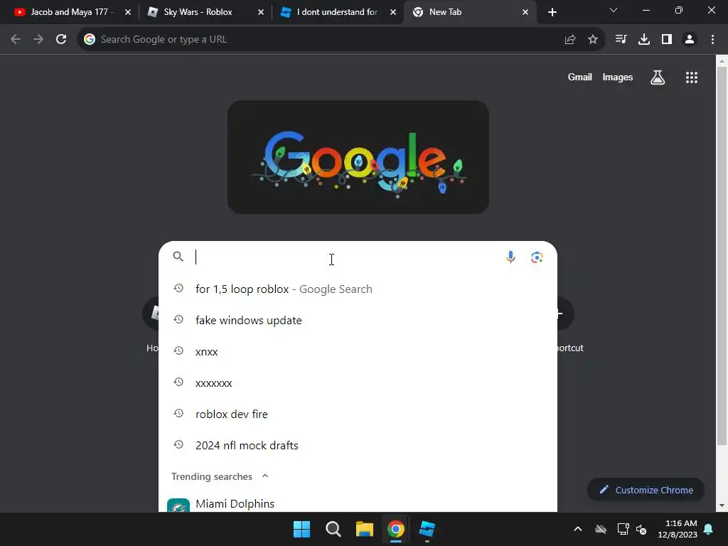This screenshot has width=728, height=546.
Task: Click the page vertical scrollbar
Action: point(722,255)
